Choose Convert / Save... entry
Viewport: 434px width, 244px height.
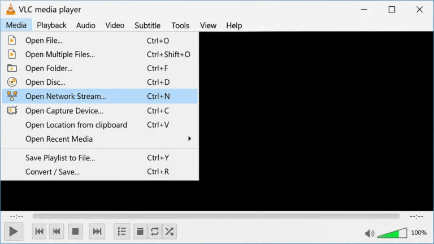tap(100, 172)
